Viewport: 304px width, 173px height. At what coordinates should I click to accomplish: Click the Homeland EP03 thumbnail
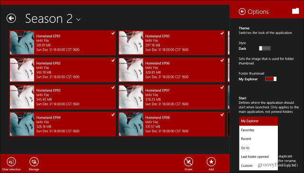22,97
